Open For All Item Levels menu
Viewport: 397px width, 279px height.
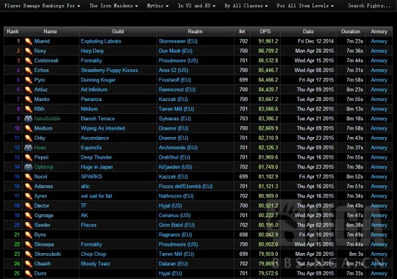click(x=305, y=6)
